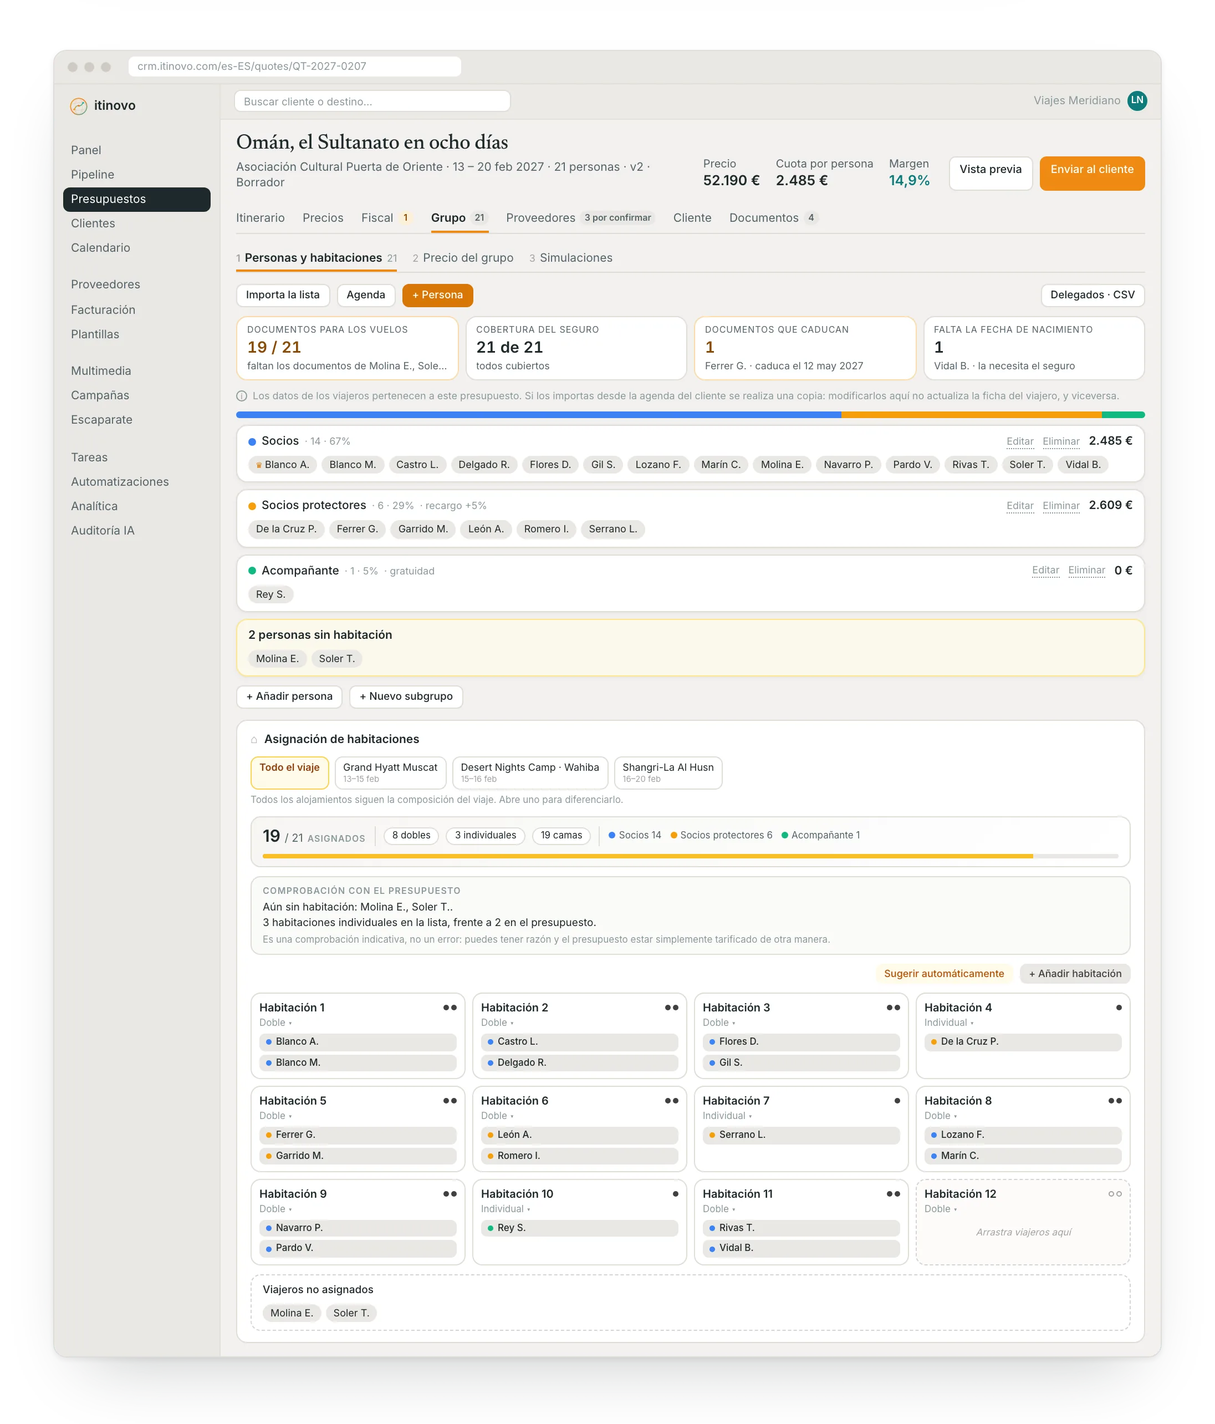1215x1424 pixels.
Task: Open Doble type dropdown in Habitación 8
Action: tap(940, 1116)
